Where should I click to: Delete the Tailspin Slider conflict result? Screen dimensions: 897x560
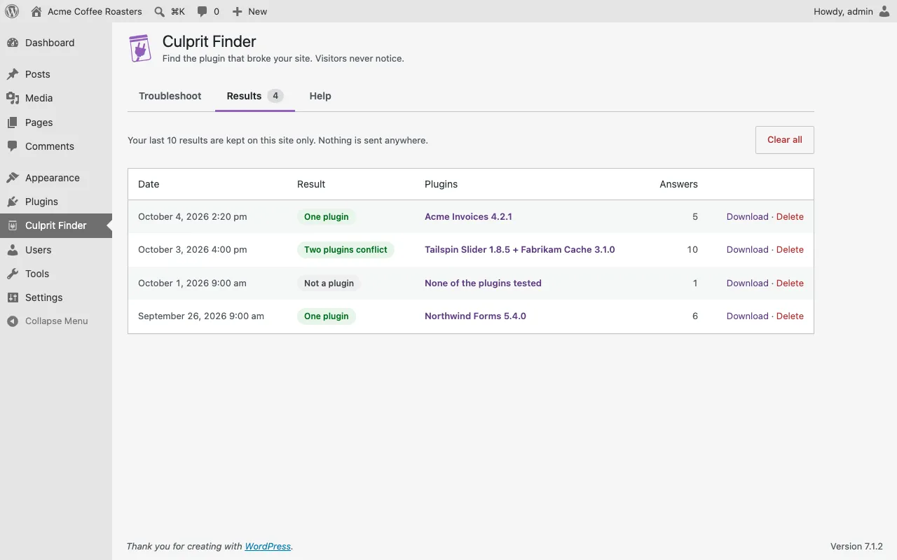790,249
